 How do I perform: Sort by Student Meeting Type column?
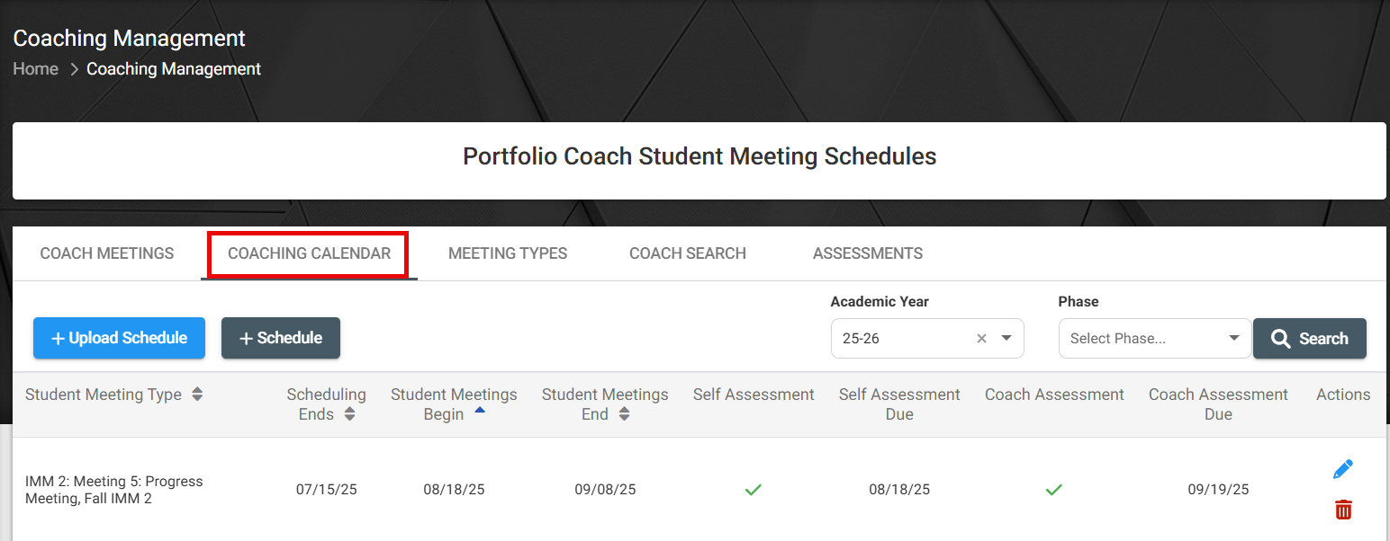click(x=197, y=395)
